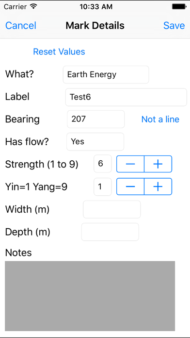Increase Yin Yang value with plus
This screenshot has width=190, height=338.
pyautogui.click(x=158, y=186)
